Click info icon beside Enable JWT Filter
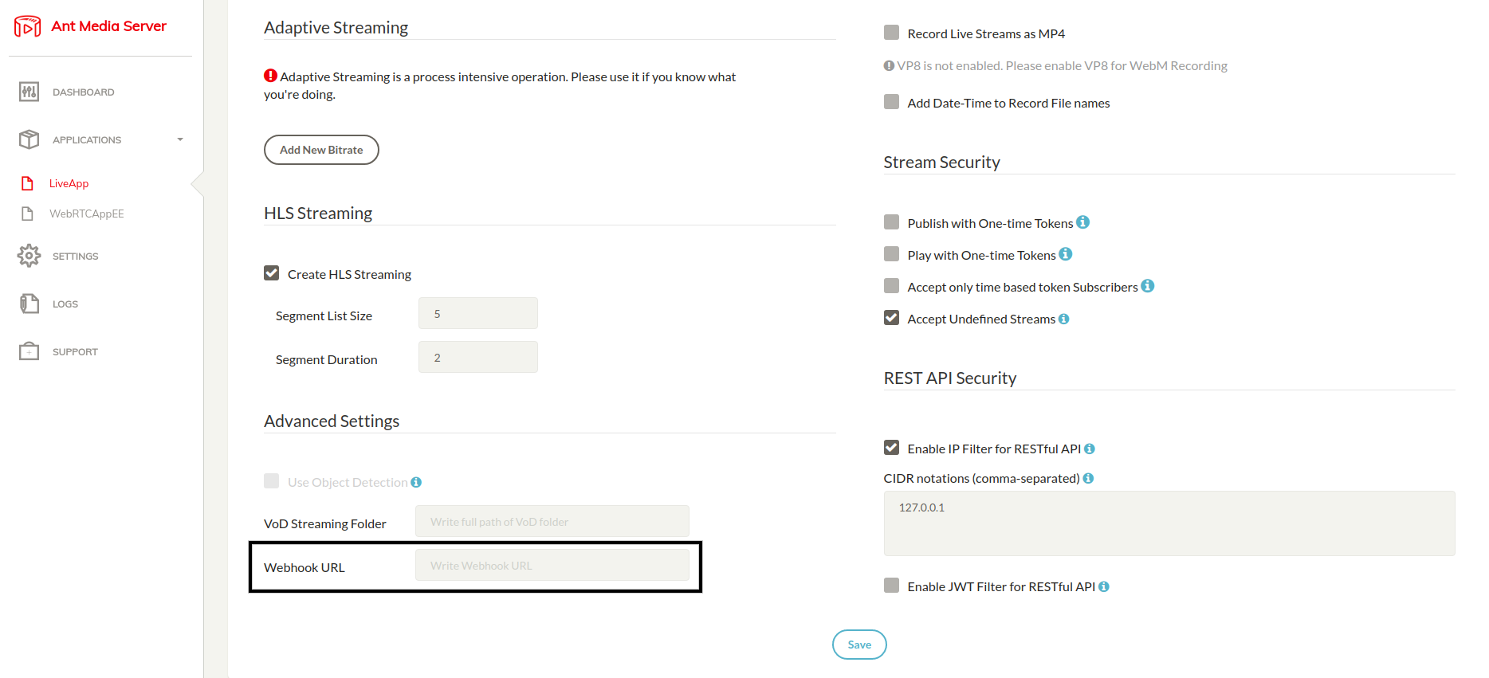 (x=1104, y=586)
